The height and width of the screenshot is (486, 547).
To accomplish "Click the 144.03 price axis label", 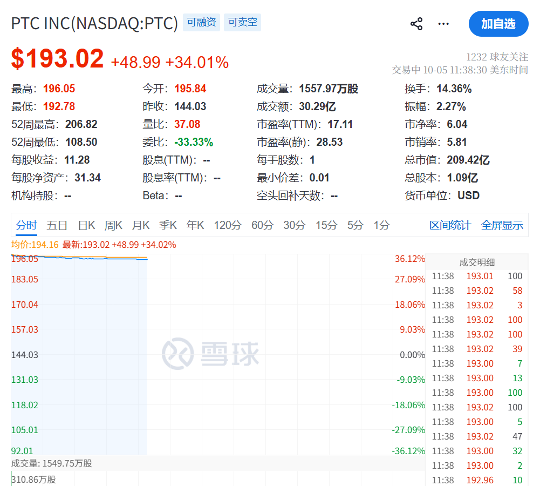I will click(x=25, y=355).
